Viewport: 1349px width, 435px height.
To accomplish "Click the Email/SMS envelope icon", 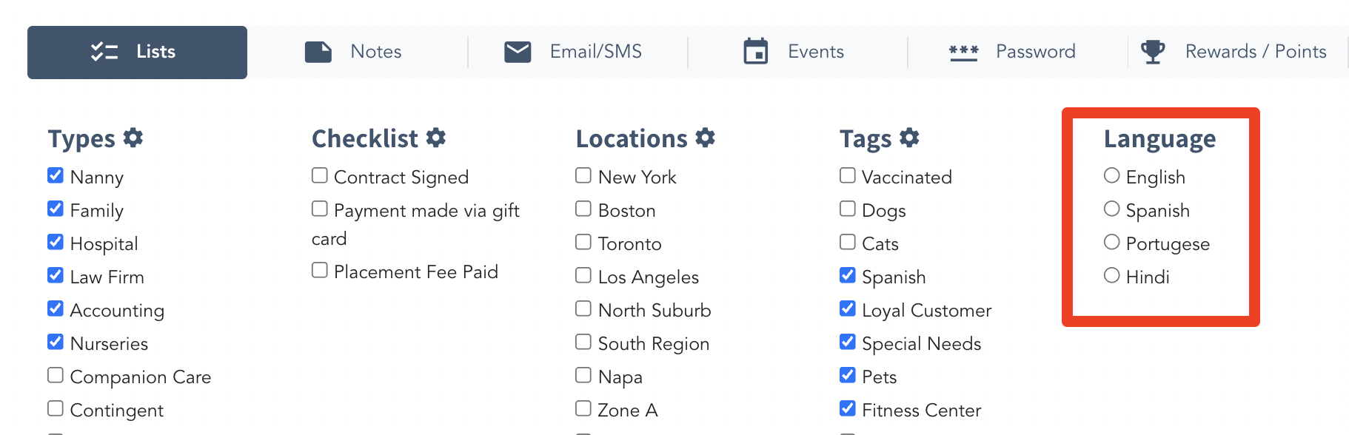I will point(518,52).
